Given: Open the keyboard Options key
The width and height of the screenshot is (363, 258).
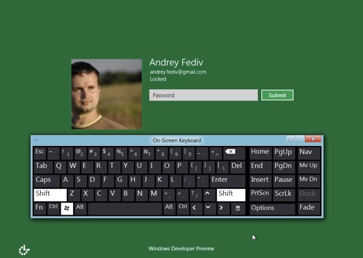Looking at the screenshot, I should click(x=272, y=209).
